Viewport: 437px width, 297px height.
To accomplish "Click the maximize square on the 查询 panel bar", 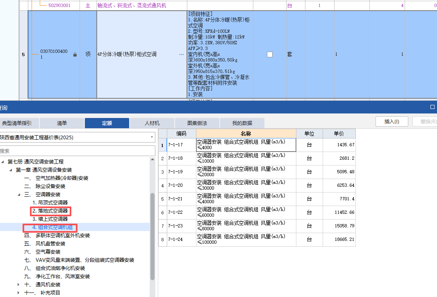I will [433, 107].
